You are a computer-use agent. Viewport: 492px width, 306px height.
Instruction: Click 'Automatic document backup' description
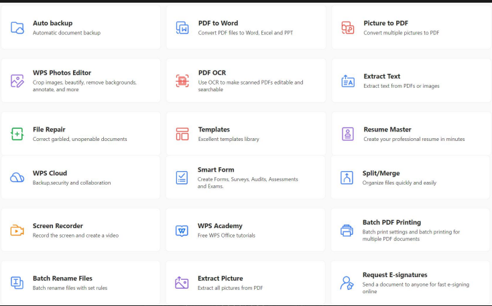66,33
